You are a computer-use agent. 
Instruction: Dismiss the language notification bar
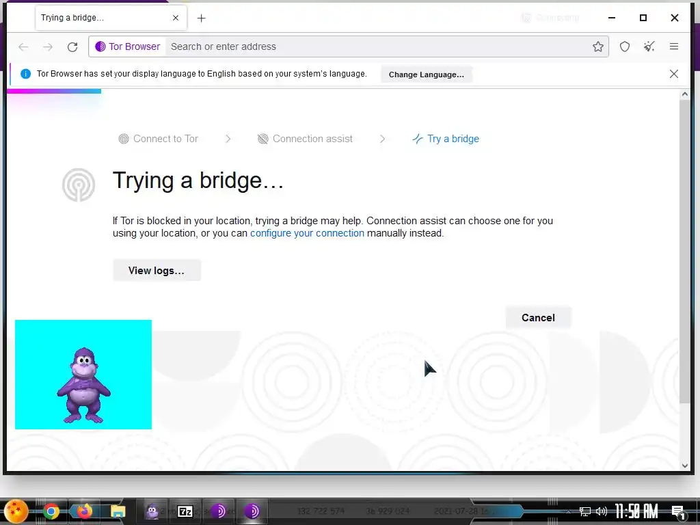pos(673,74)
